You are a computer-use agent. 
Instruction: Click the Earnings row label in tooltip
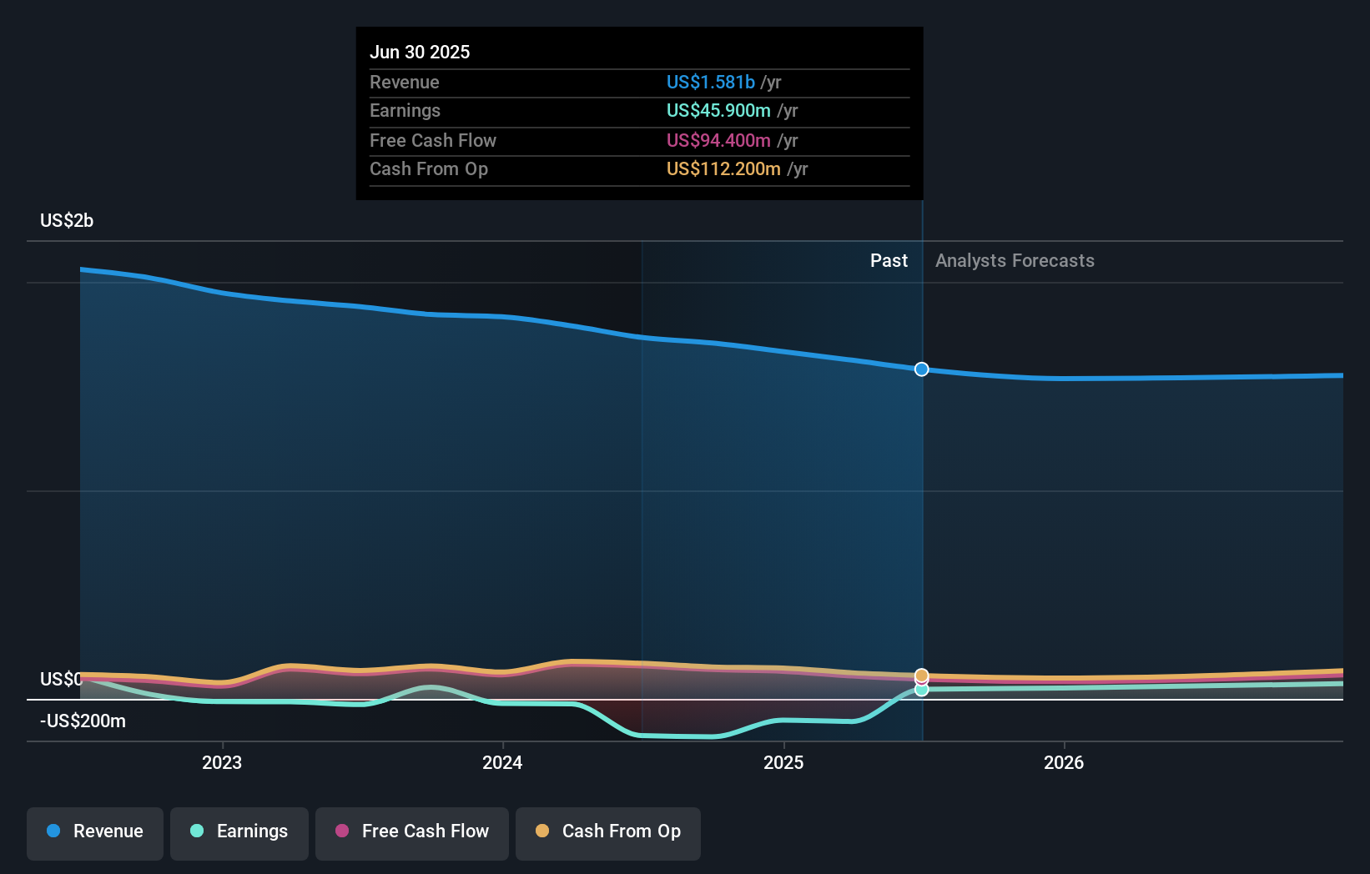tap(405, 110)
